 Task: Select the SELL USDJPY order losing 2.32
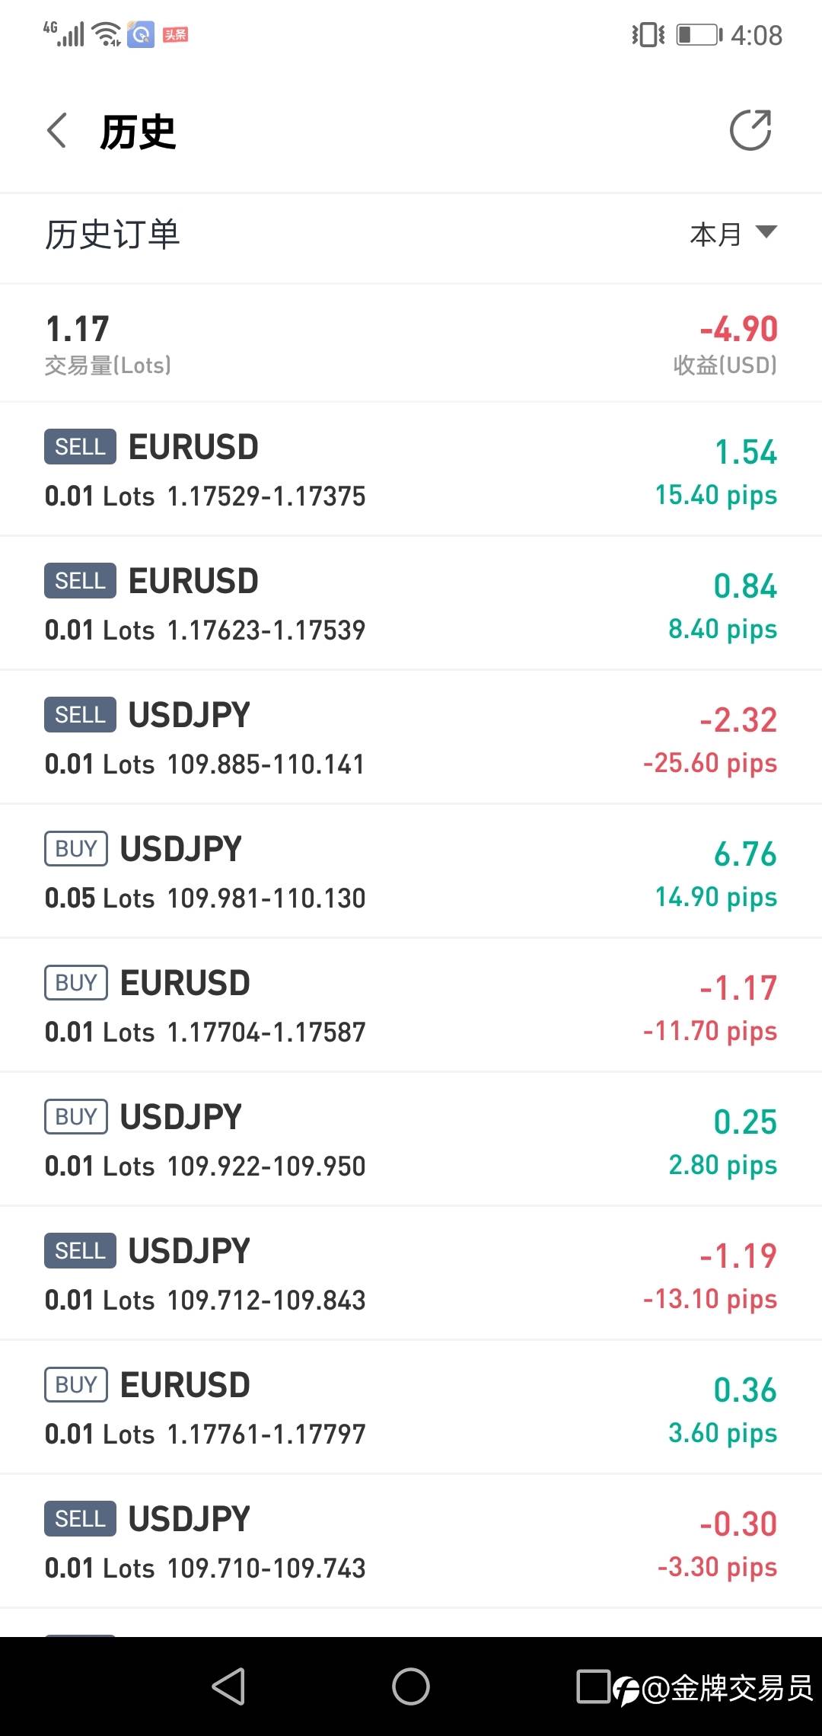click(411, 738)
